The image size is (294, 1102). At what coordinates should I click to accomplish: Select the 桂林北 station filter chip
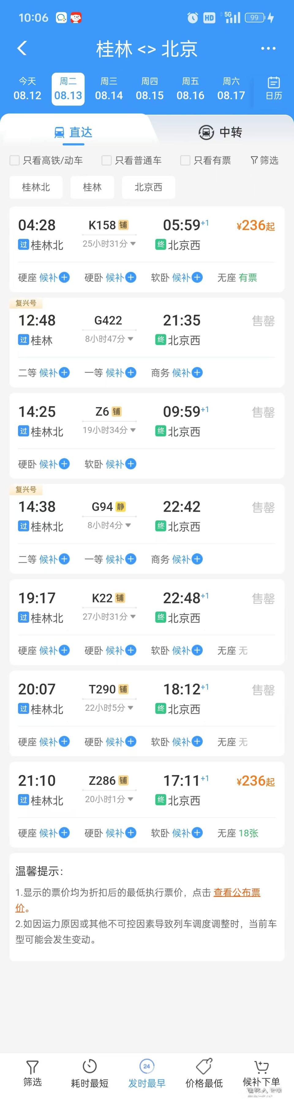pyautogui.click(x=36, y=187)
